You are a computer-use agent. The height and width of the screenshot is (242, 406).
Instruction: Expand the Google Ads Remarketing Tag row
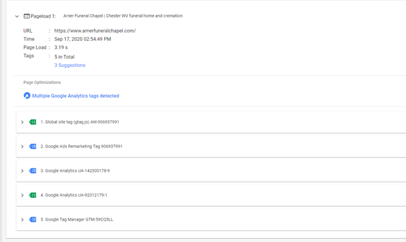[22, 146]
